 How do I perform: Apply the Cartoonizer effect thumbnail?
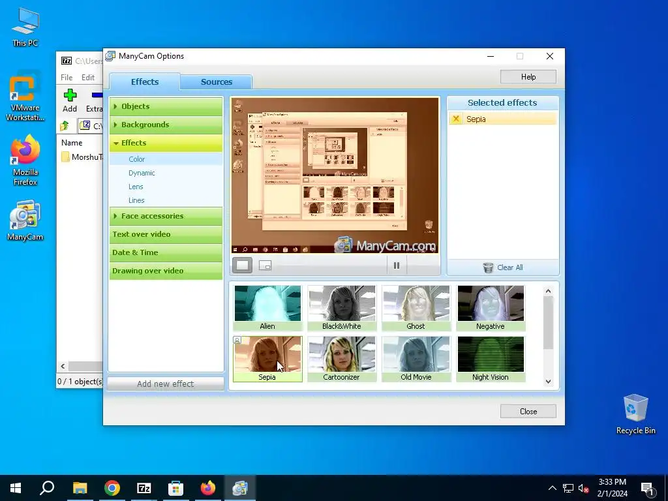(x=342, y=359)
